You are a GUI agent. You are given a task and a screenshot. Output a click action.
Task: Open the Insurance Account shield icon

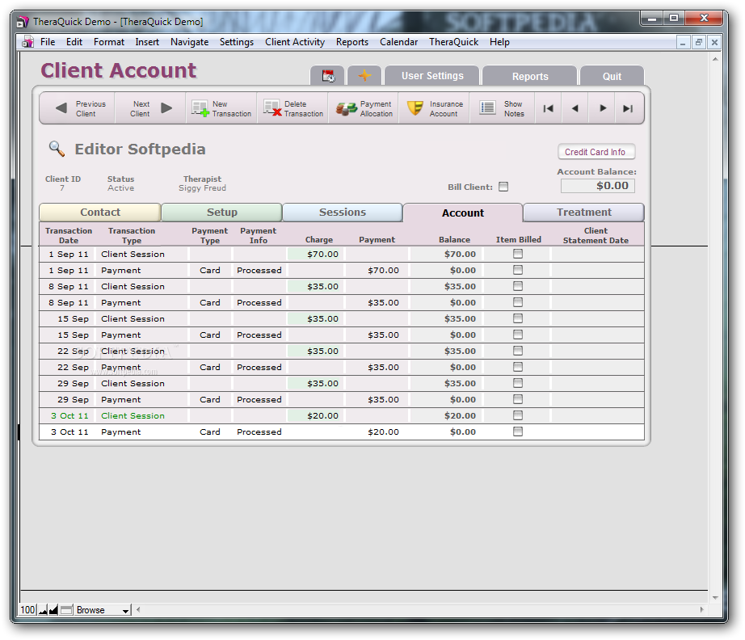[415, 108]
